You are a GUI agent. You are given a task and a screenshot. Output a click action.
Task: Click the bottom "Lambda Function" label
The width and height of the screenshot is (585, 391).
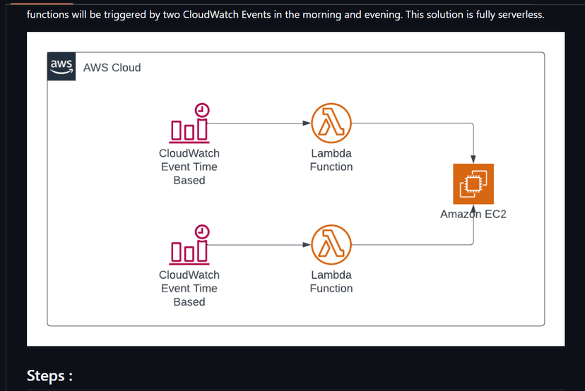[331, 282]
